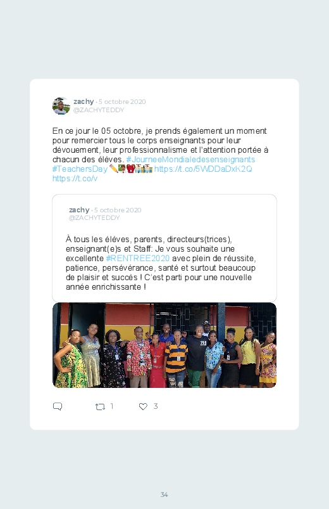Click the retweet arrows icon
329x509 pixels.
click(x=100, y=406)
